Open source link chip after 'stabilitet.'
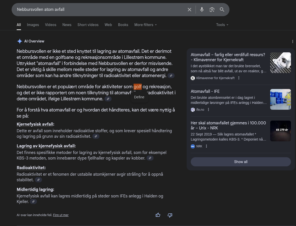 coord(38,180)
